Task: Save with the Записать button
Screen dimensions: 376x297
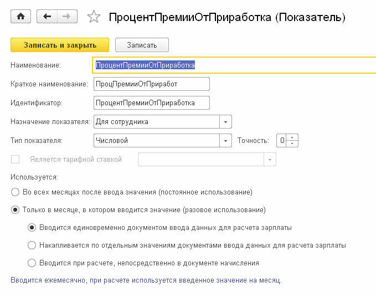Action: [142, 45]
